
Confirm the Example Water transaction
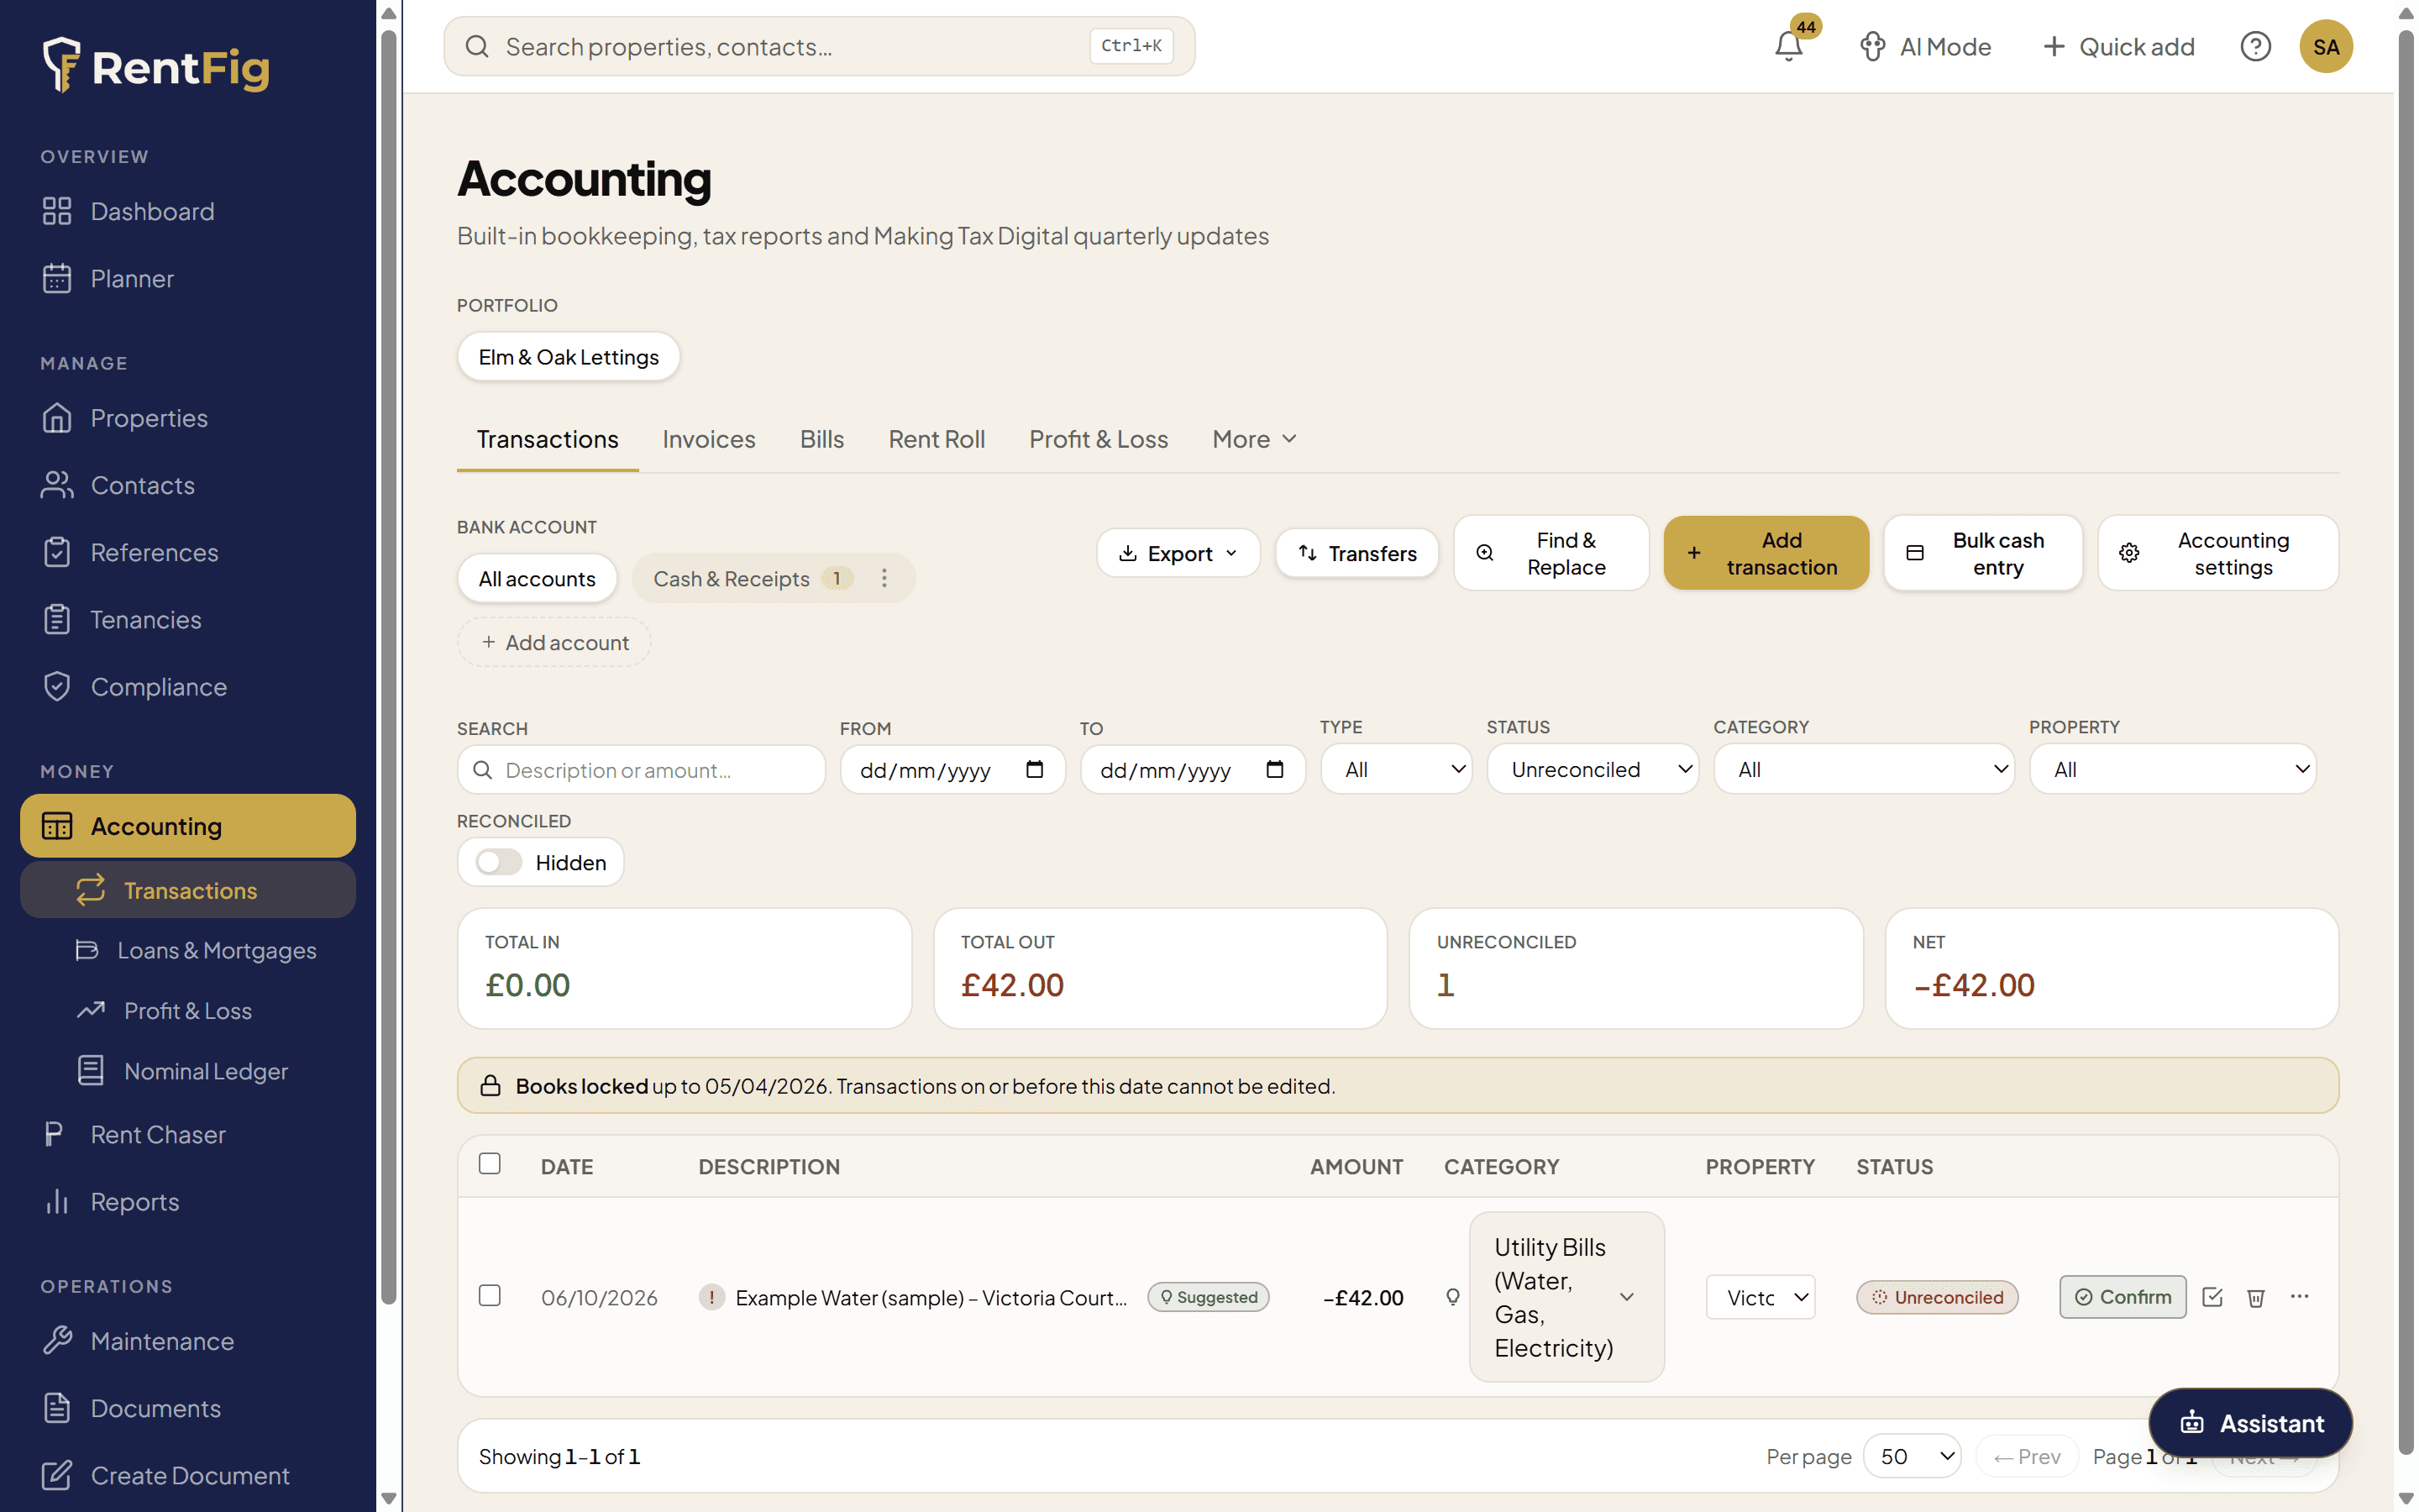[2123, 1297]
